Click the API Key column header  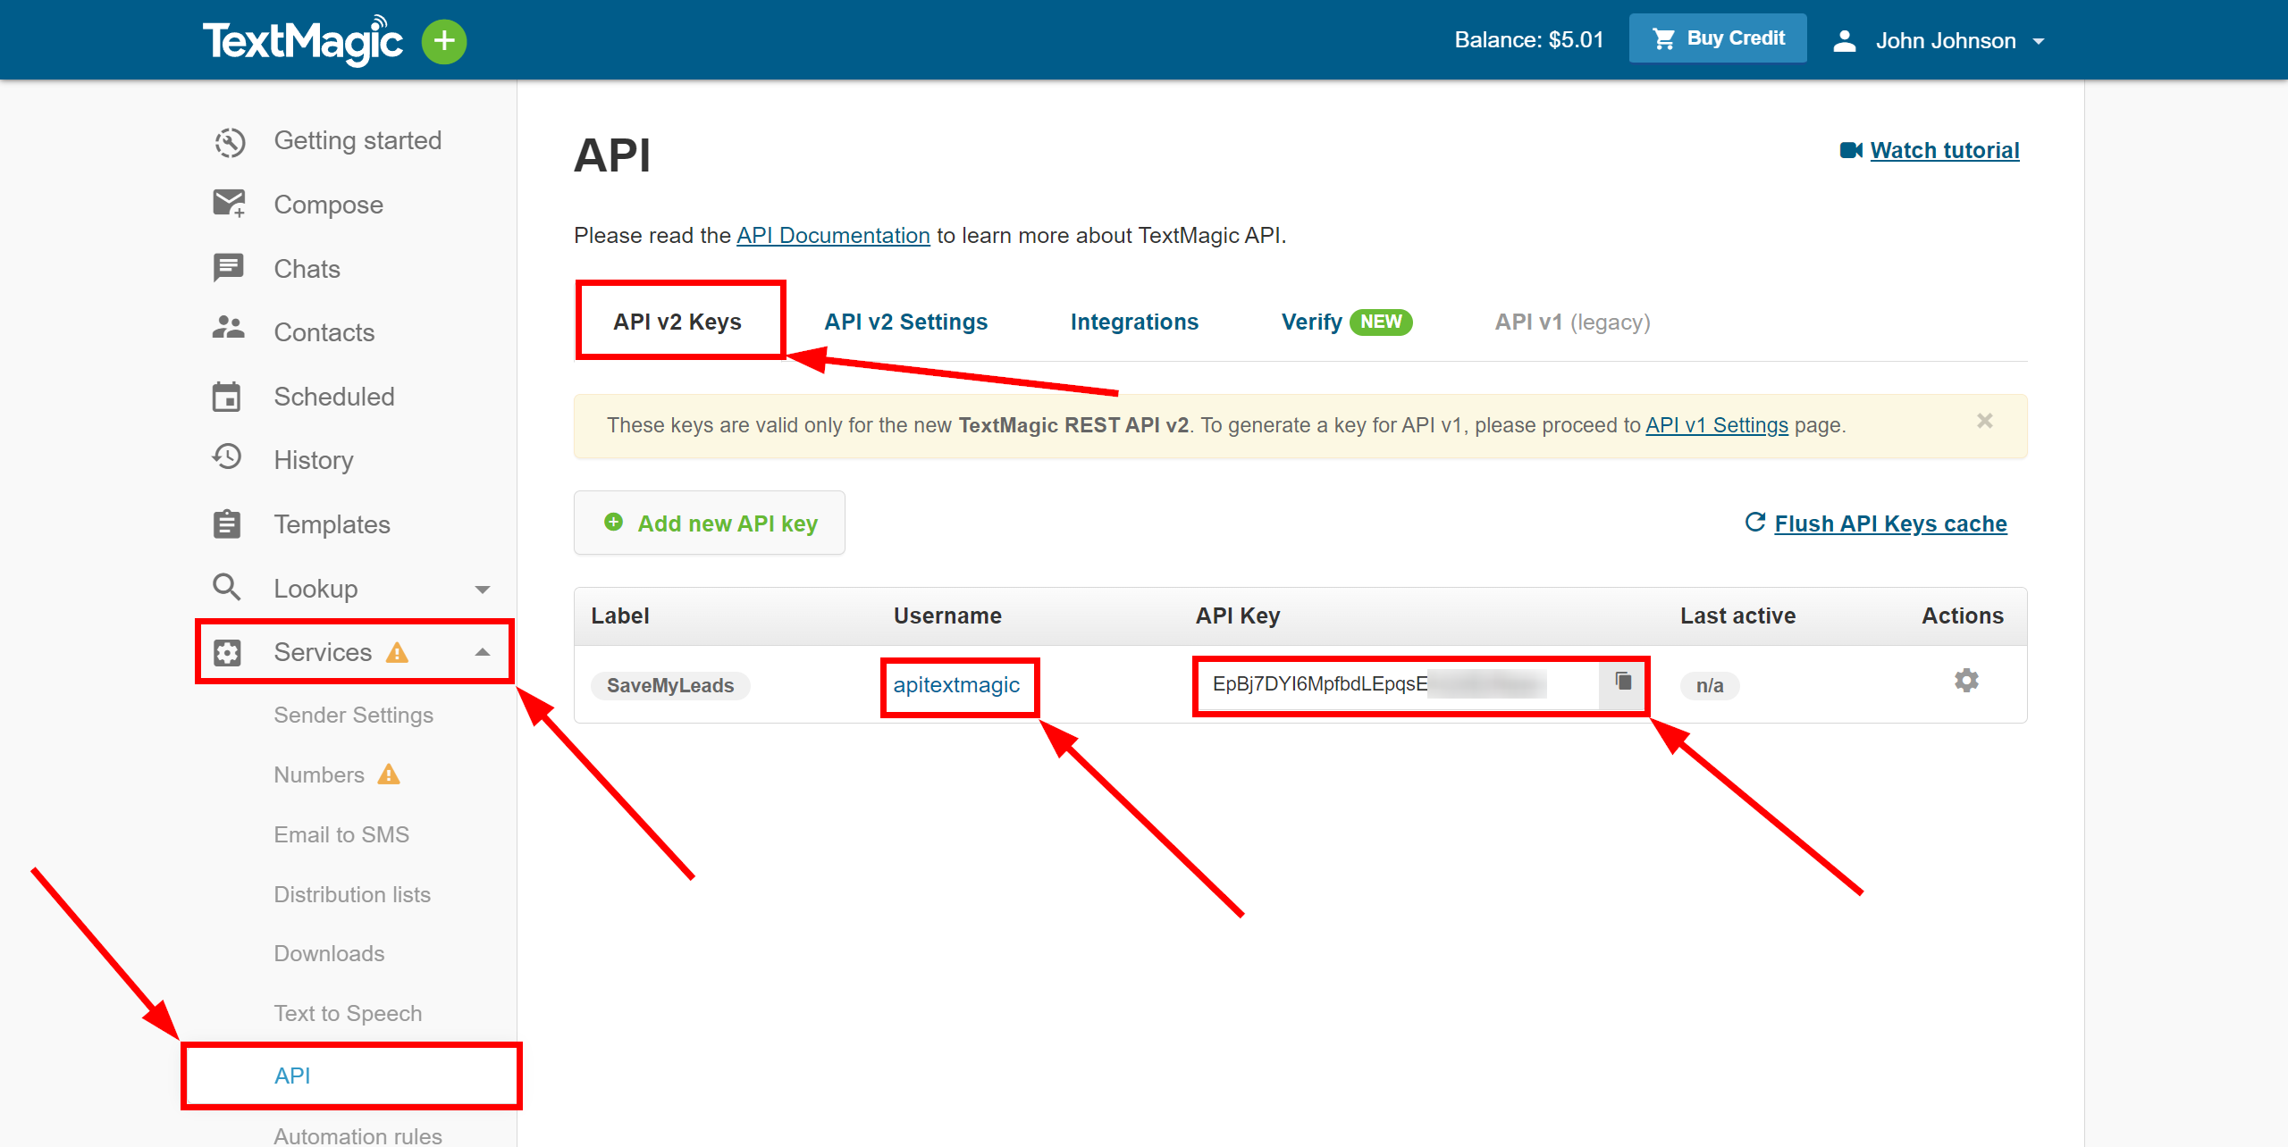(1237, 615)
